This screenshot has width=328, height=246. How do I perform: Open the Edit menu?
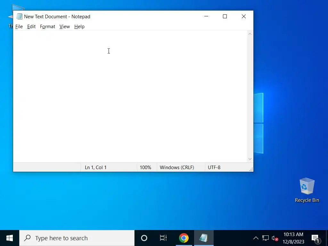click(x=31, y=27)
